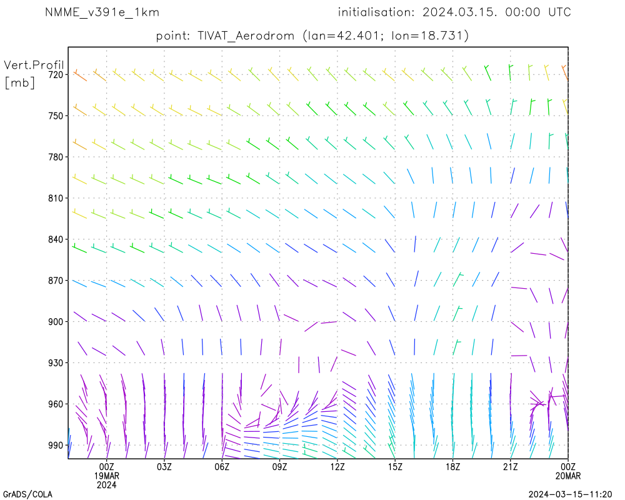Click the 12Z time axis label
This screenshot has height=500, width=625.
(337, 467)
